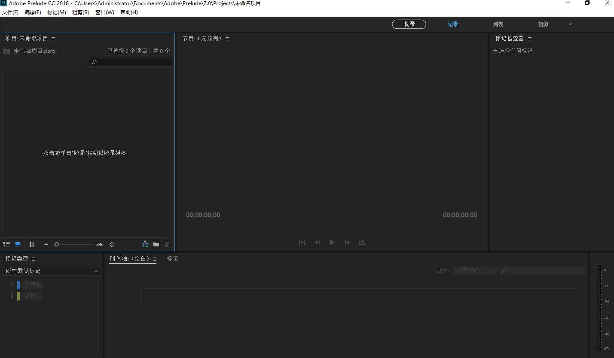The height and width of the screenshot is (358, 614).
Task: Create a new bin using the folder icon
Action: pos(156,244)
